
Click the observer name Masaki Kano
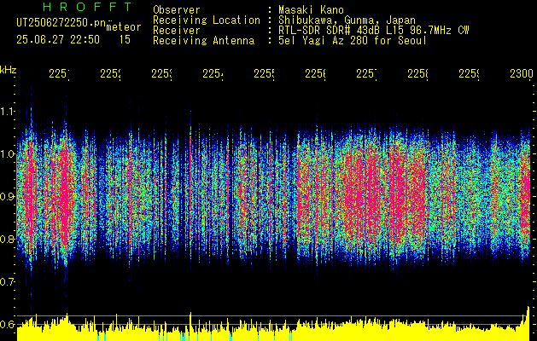(x=311, y=9)
